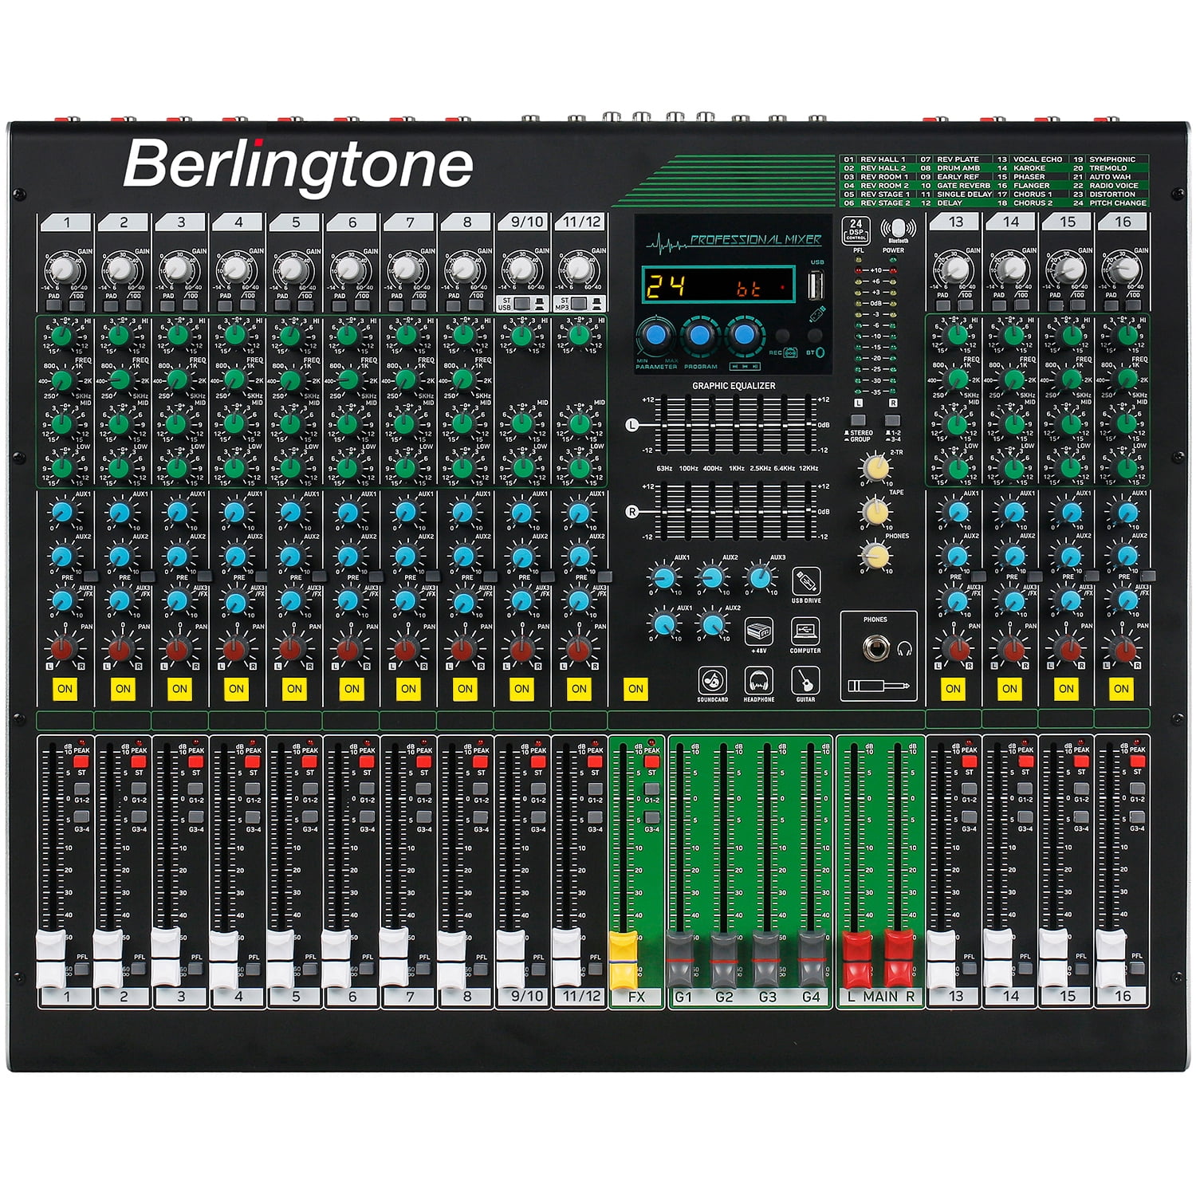Click the next-track skip icon below PROGRAM
This screenshot has width=1196, height=1196.
pos(756,366)
